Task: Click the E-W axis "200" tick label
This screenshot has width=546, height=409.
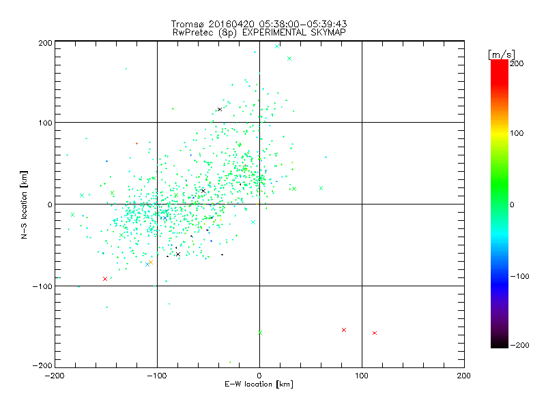Action: [x=463, y=376]
